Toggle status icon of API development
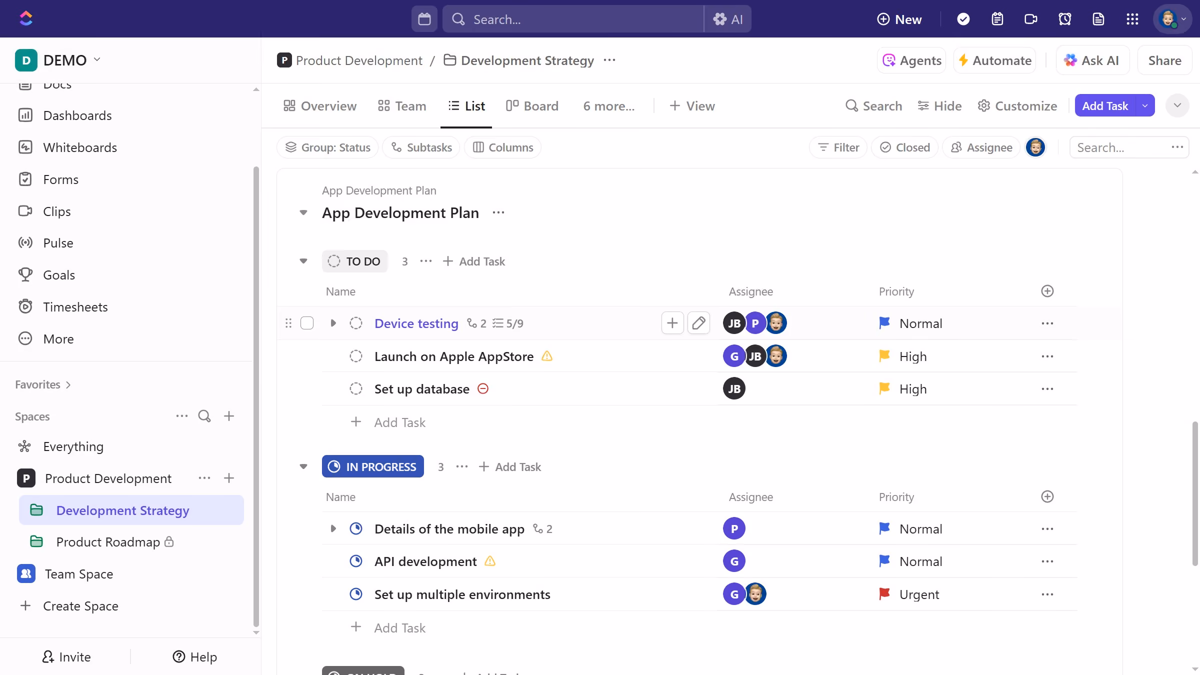Viewport: 1200px width, 675px height. pyautogui.click(x=356, y=561)
